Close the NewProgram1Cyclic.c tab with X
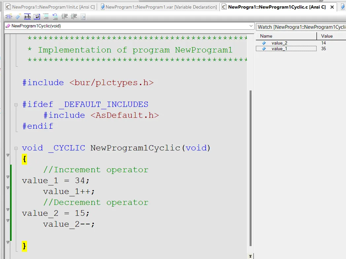 click(x=332, y=7)
